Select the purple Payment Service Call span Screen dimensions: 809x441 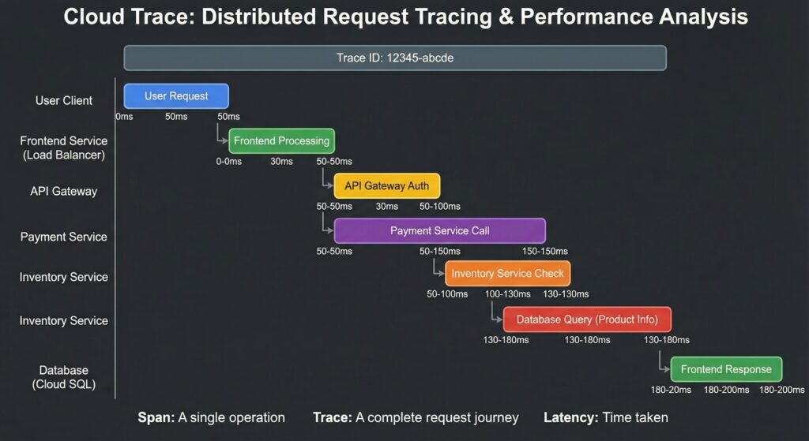pos(439,231)
